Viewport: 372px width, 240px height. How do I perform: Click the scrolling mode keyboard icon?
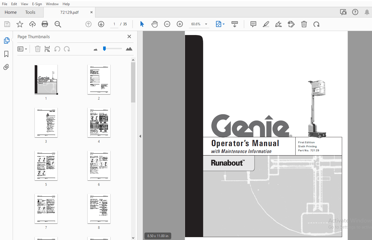point(235,24)
